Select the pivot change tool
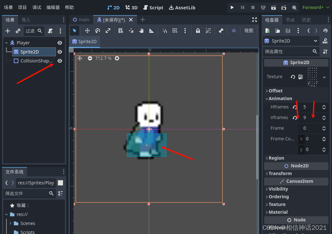The height and width of the screenshot is (234, 332). tap(131, 31)
